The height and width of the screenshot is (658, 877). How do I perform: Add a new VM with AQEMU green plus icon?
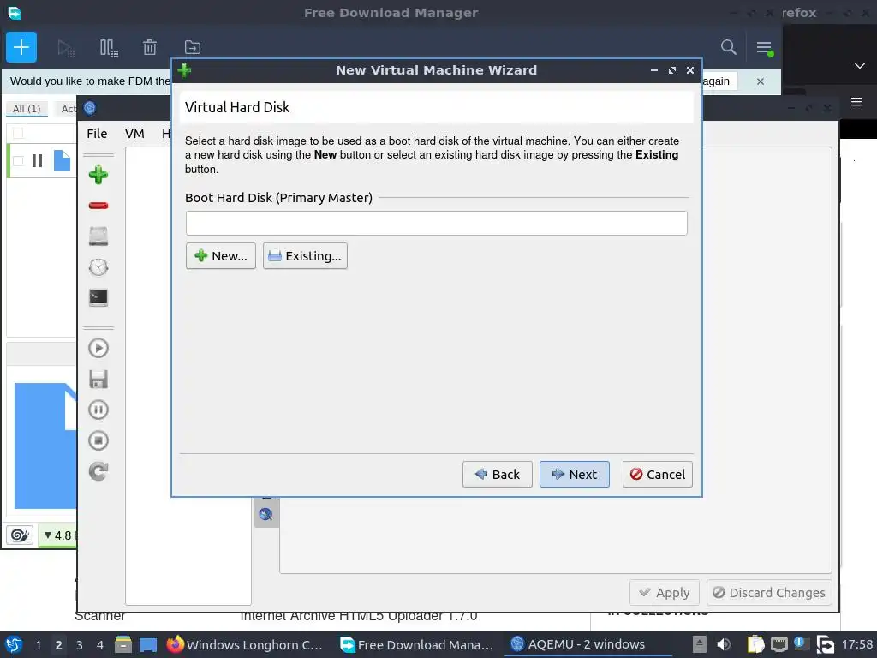98,175
